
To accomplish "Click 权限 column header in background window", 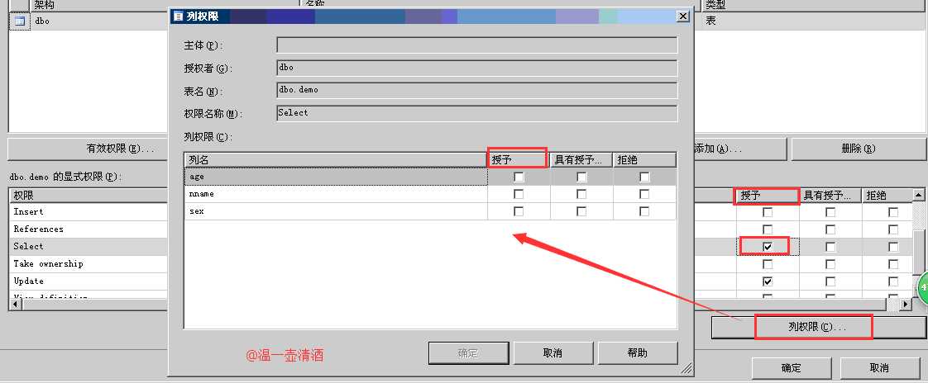I will tap(88, 196).
